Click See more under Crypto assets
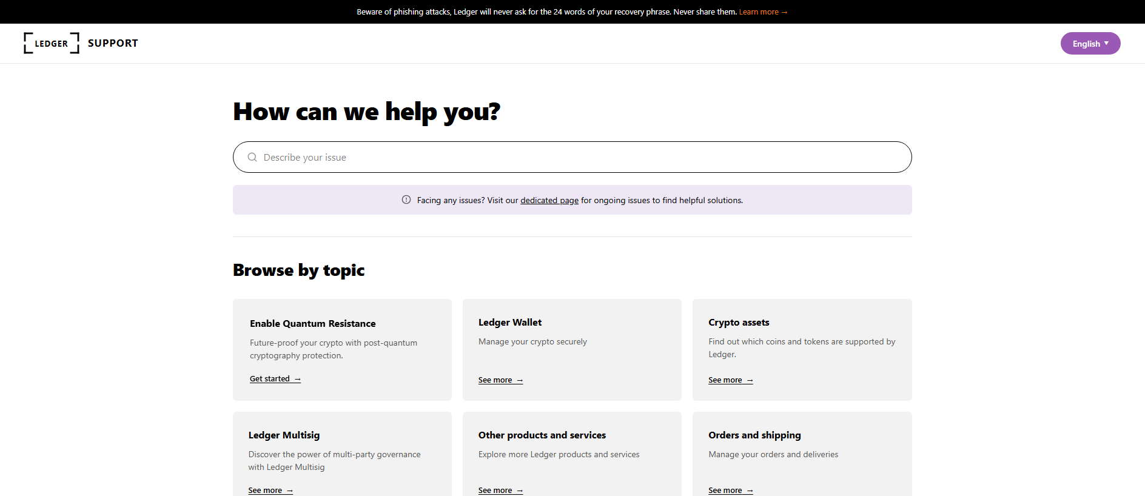 click(x=730, y=380)
